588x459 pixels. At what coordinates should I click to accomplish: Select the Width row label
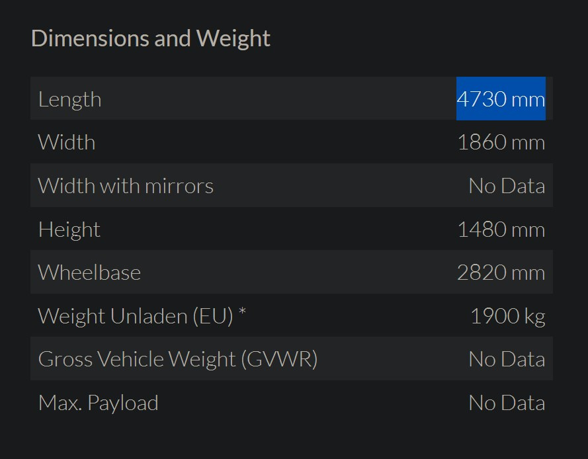click(x=67, y=142)
